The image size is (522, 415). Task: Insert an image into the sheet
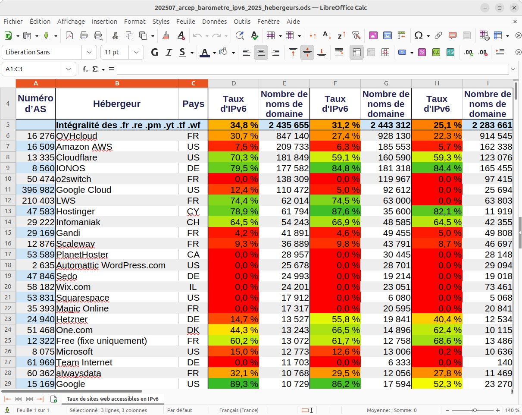coord(373,36)
